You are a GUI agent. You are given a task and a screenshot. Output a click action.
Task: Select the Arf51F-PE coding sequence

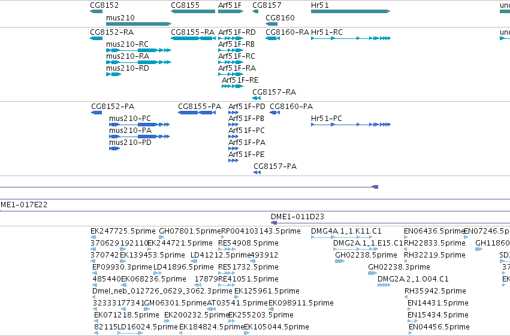234,161
